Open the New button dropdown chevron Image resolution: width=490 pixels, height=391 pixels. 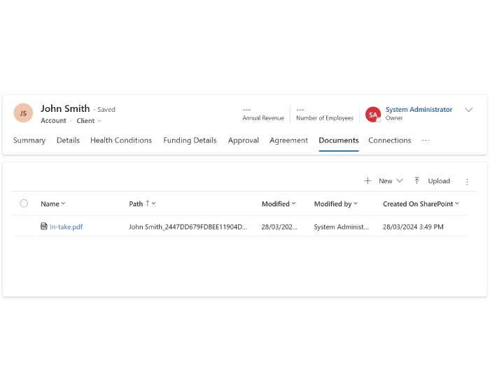pyautogui.click(x=400, y=180)
